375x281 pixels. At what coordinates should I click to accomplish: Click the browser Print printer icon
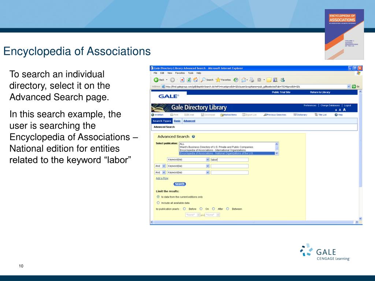click(252, 80)
